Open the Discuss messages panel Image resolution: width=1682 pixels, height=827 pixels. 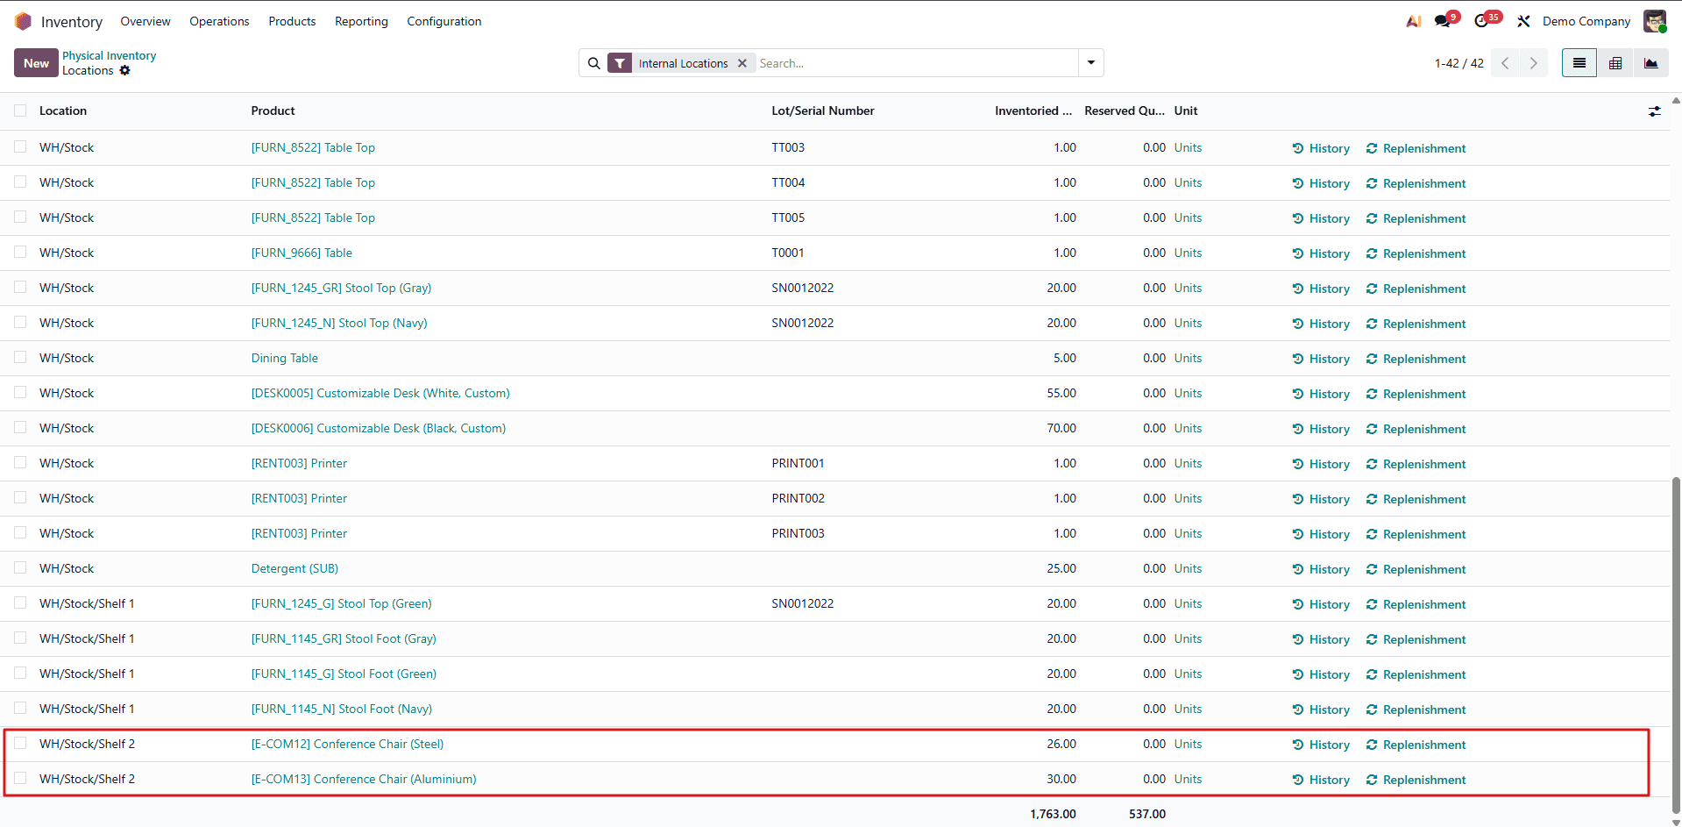click(x=1444, y=20)
